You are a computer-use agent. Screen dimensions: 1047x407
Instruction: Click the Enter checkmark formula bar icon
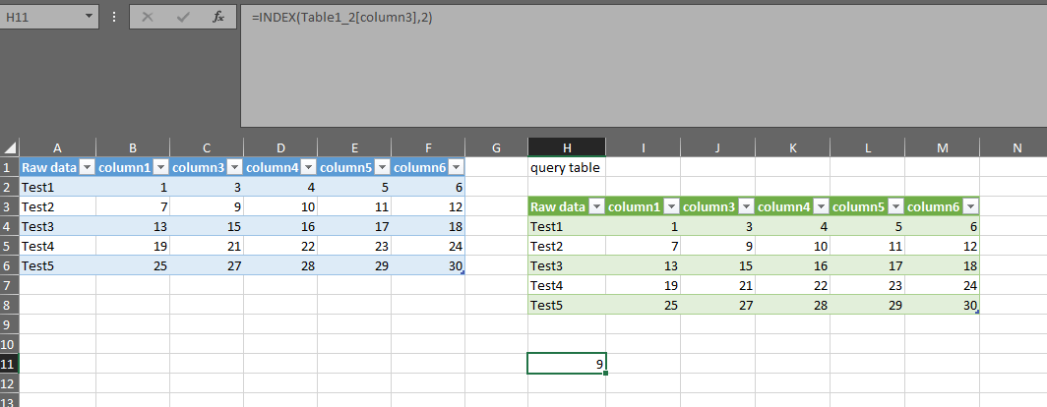click(x=183, y=18)
